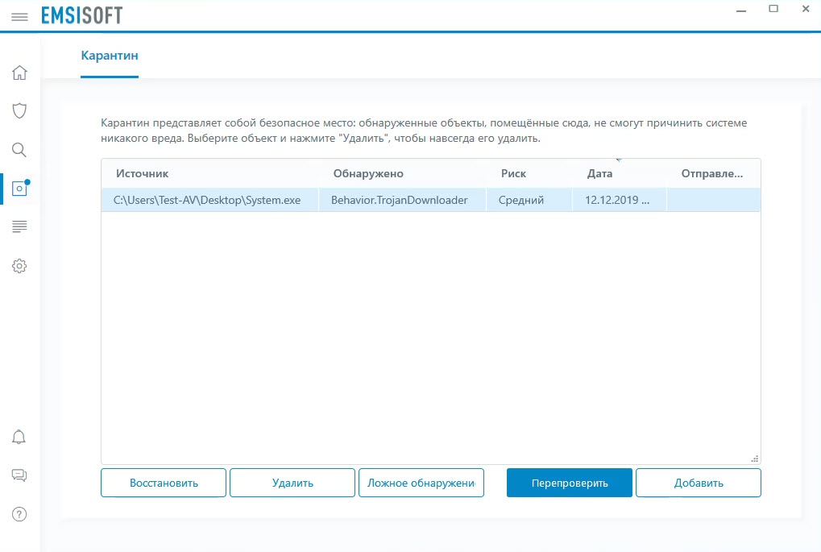Sort by the Дата column header
The width and height of the screenshot is (821, 552).
599,174
